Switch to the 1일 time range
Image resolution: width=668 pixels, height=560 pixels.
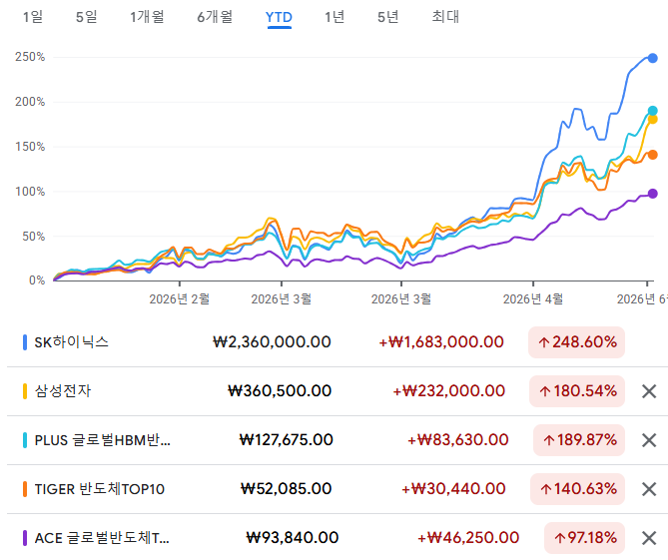pyautogui.click(x=33, y=17)
